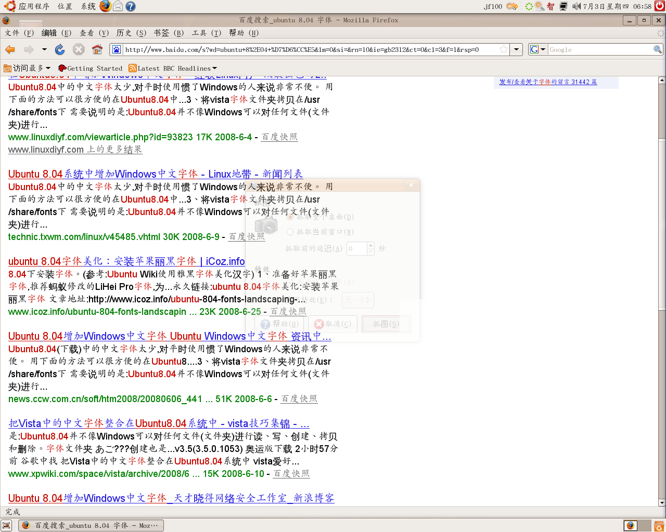Click the 发布/查看关于字体的留言 link
Viewport: 666px width, 532px height.
point(548,82)
